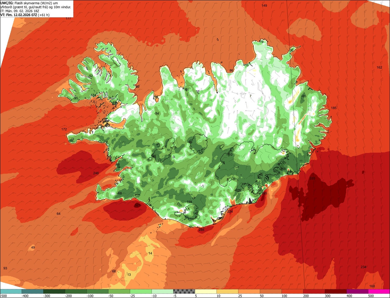The image size is (390, 298).
Task: Pick the dark maroon 300 to 400 swatch
Action: 335,291
